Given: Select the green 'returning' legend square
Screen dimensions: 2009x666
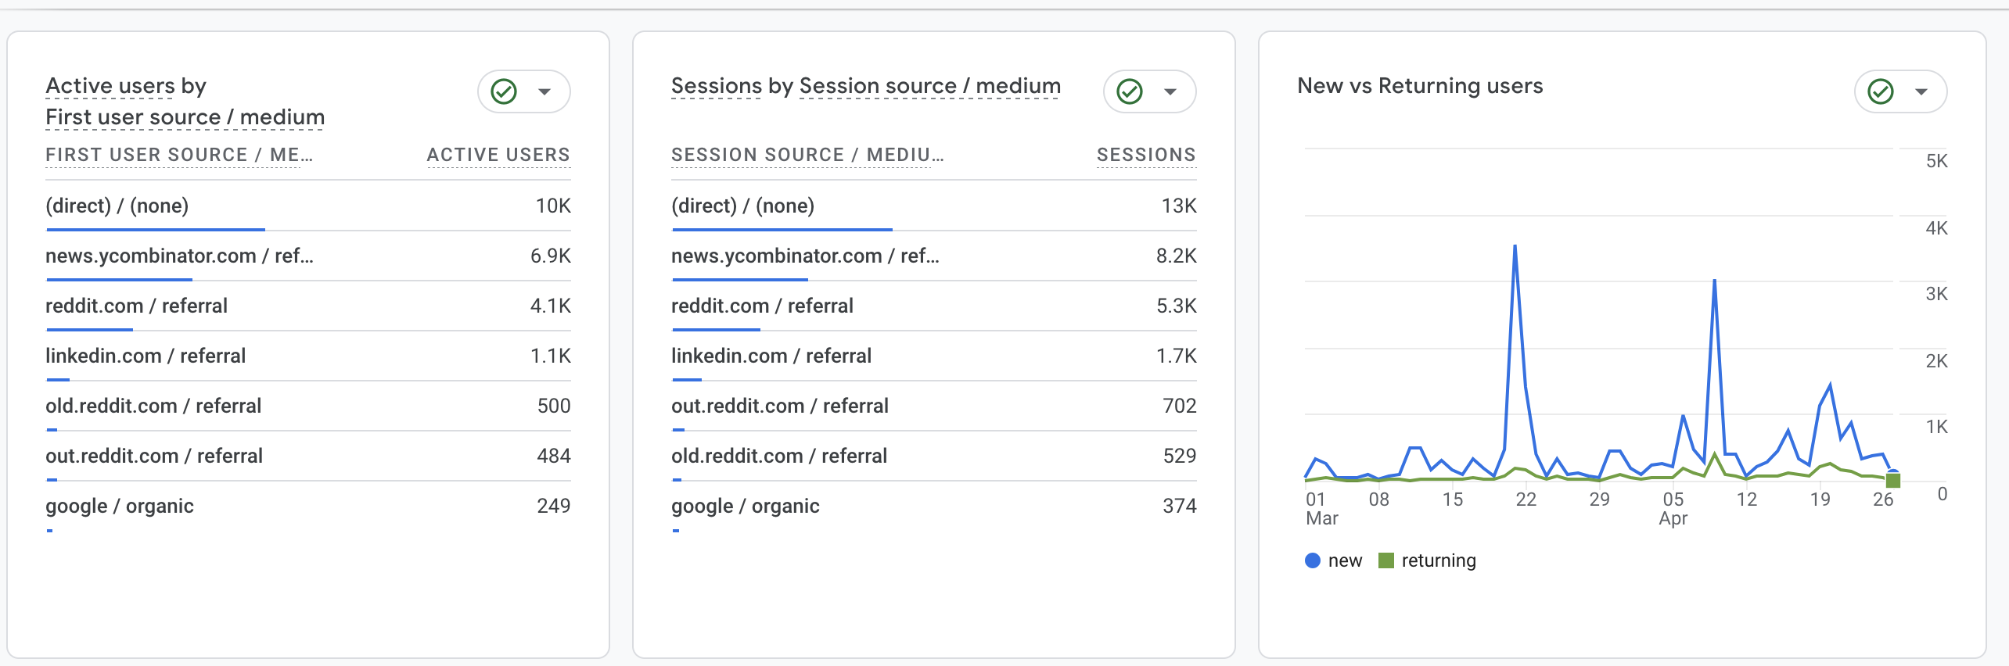Looking at the screenshot, I should [x=1385, y=560].
